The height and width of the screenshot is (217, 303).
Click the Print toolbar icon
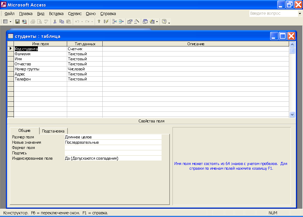click(33, 22)
